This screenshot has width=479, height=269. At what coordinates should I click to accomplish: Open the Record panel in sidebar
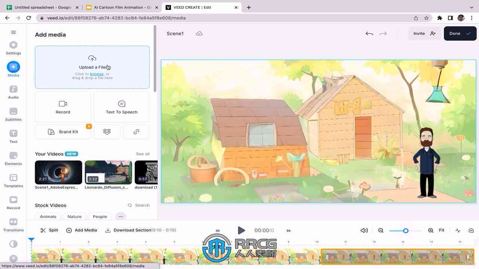[x=13, y=202]
